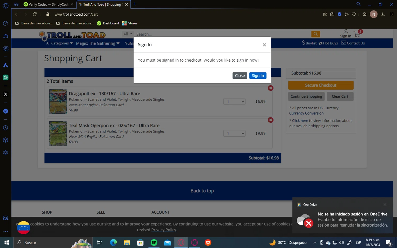Open quantity dropdown for Teal Mask Ogerpon ex
397x248 pixels.
pyautogui.click(x=234, y=134)
